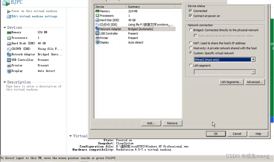Click the Hard Disk icon in dialog list

pos(97,20)
